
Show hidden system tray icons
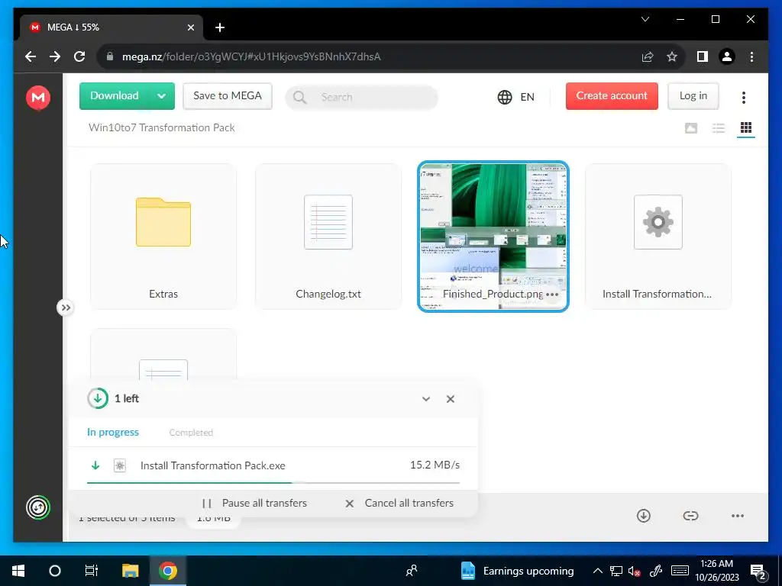click(597, 571)
